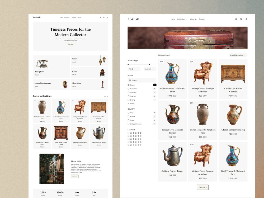Screen dimensions: 264x198
Task: Click the maximum handle of the price range slider
Action: point(149,64)
